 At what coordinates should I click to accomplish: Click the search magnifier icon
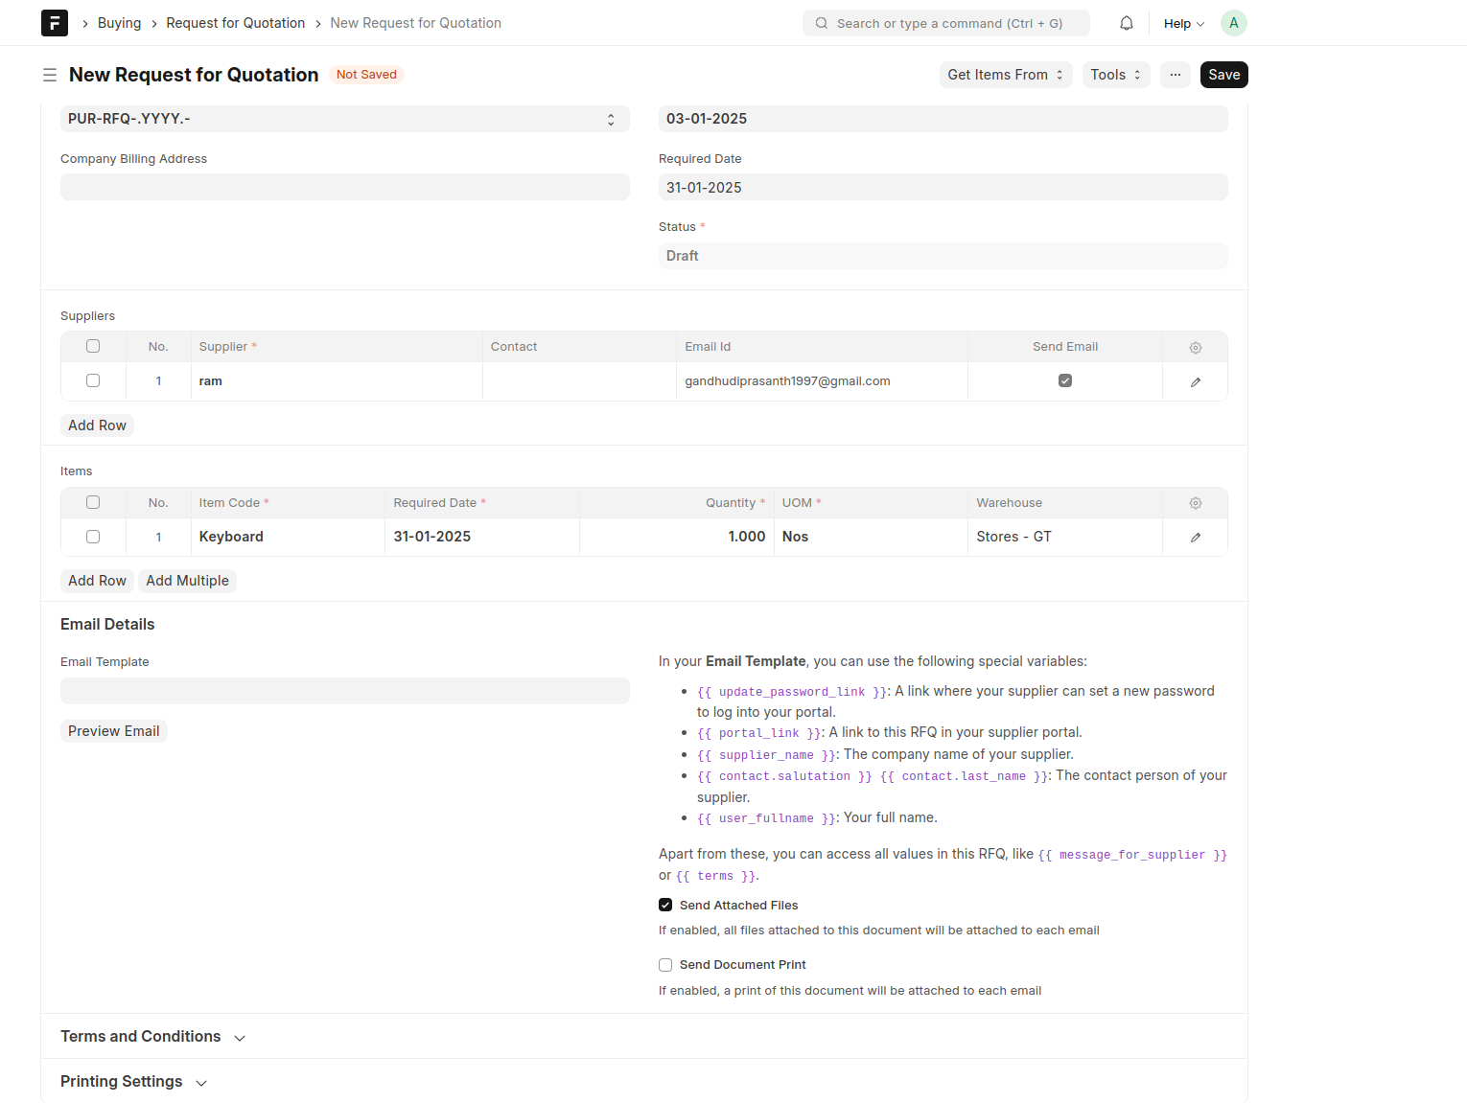(822, 23)
